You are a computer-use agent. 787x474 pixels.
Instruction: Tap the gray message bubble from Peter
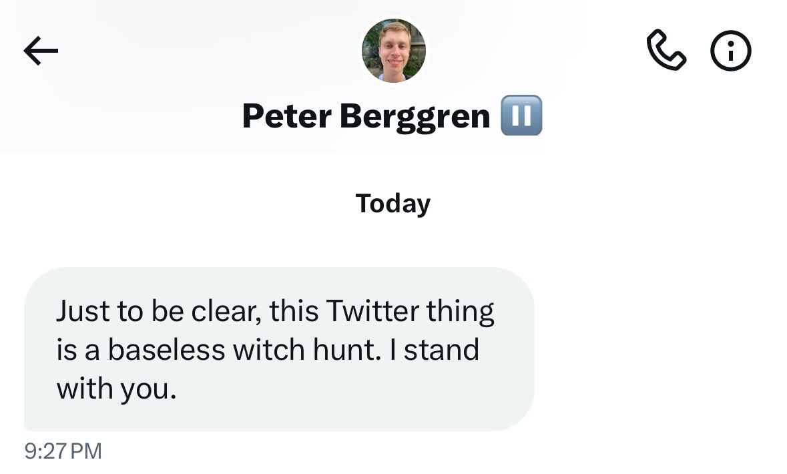[x=279, y=349]
